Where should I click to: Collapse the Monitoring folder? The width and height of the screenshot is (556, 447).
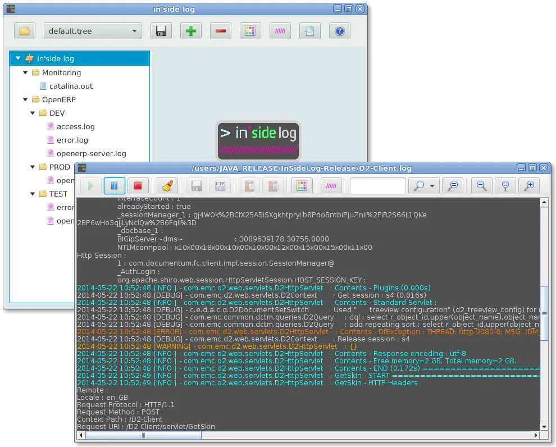click(25, 72)
